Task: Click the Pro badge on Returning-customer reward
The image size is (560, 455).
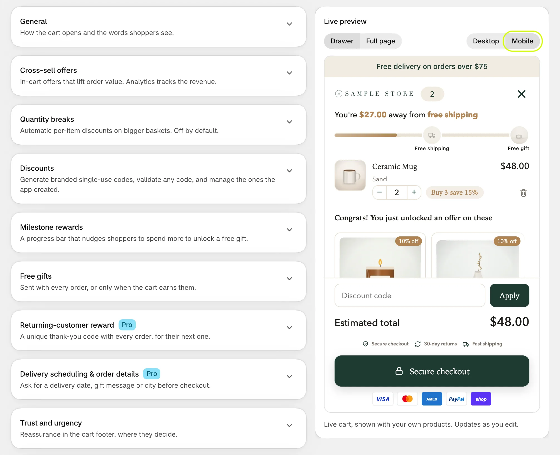Action: (127, 325)
